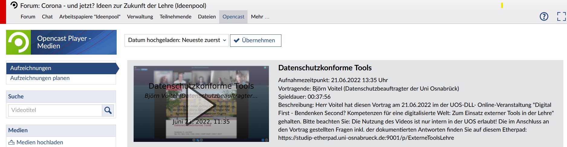Click the course icon beside the forum title
This screenshot has height=147, width=567.
(x=14, y=5)
